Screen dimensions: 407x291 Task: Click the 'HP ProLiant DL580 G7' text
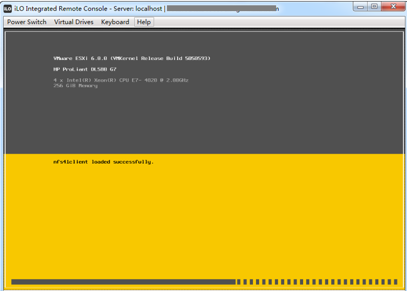tap(85, 69)
